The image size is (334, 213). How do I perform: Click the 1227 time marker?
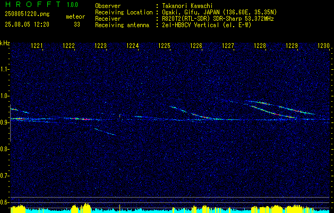(x=228, y=46)
